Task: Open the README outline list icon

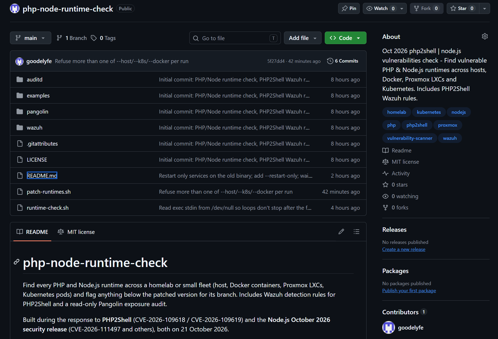Action: (x=356, y=232)
